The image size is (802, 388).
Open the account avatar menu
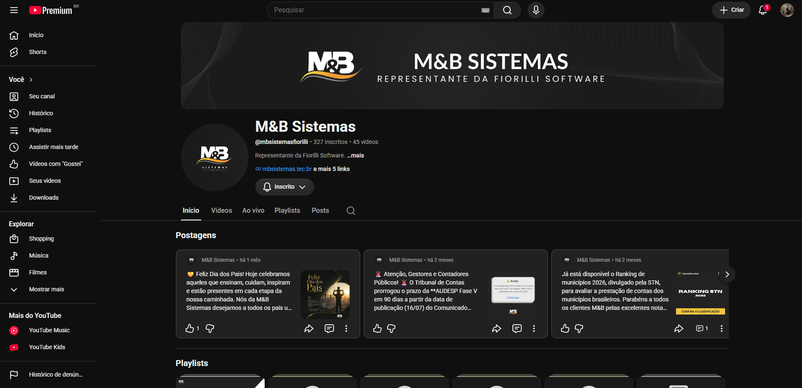(x=787, y=10)
